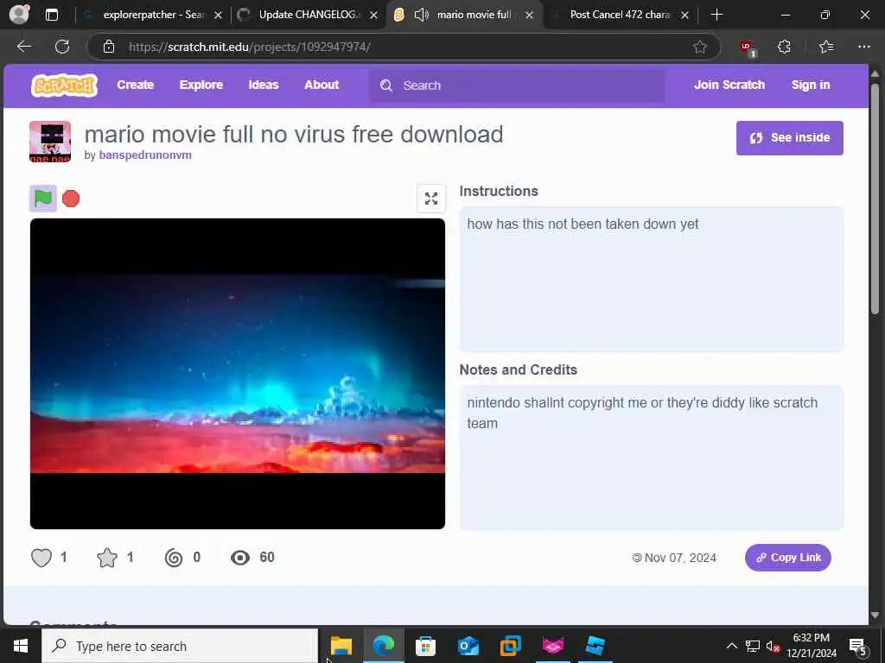Open remixes swirl icon
Screen dimensions: 885x663
(173, 558)
